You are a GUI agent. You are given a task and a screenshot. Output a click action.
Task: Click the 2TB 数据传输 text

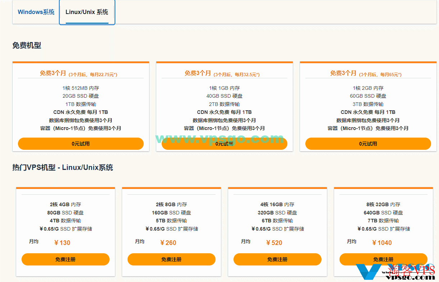(x=225, y=104)
